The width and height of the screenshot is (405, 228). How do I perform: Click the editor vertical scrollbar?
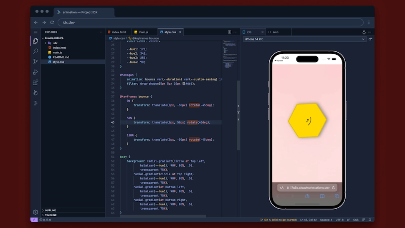click(x=238, y=115)
